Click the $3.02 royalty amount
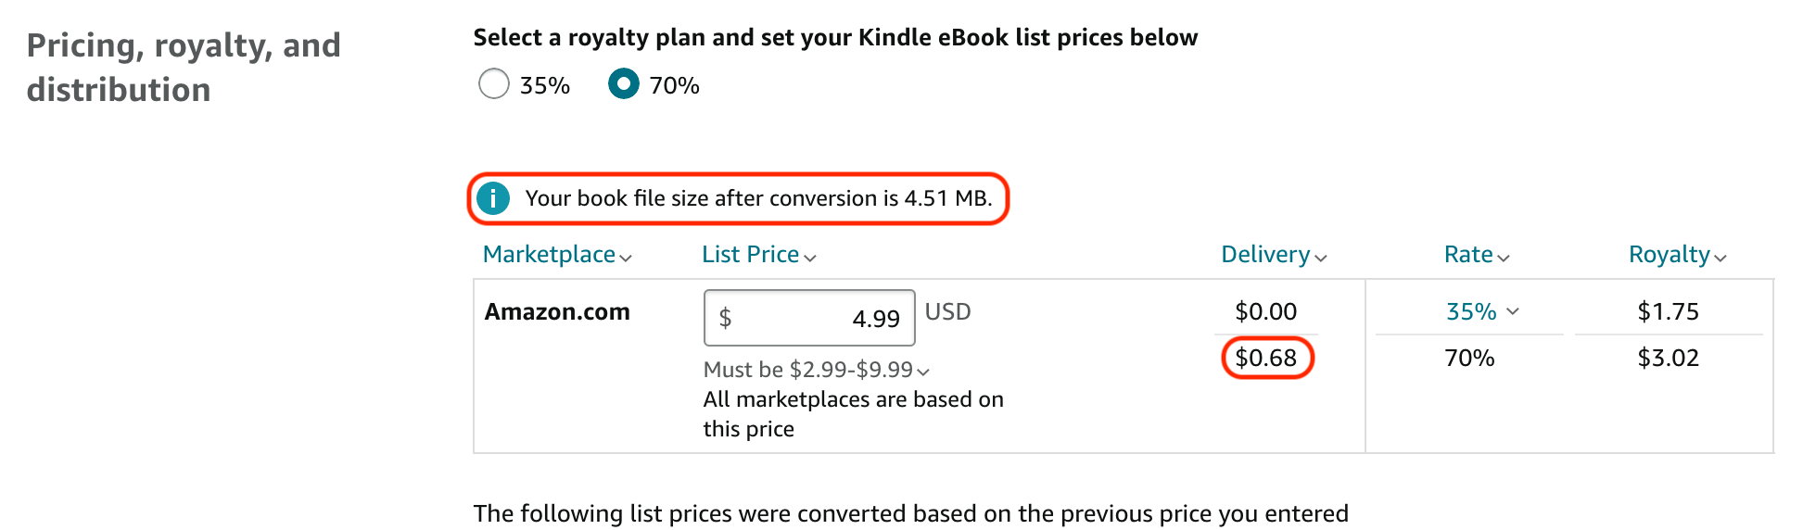 (x=1668, y=358)
